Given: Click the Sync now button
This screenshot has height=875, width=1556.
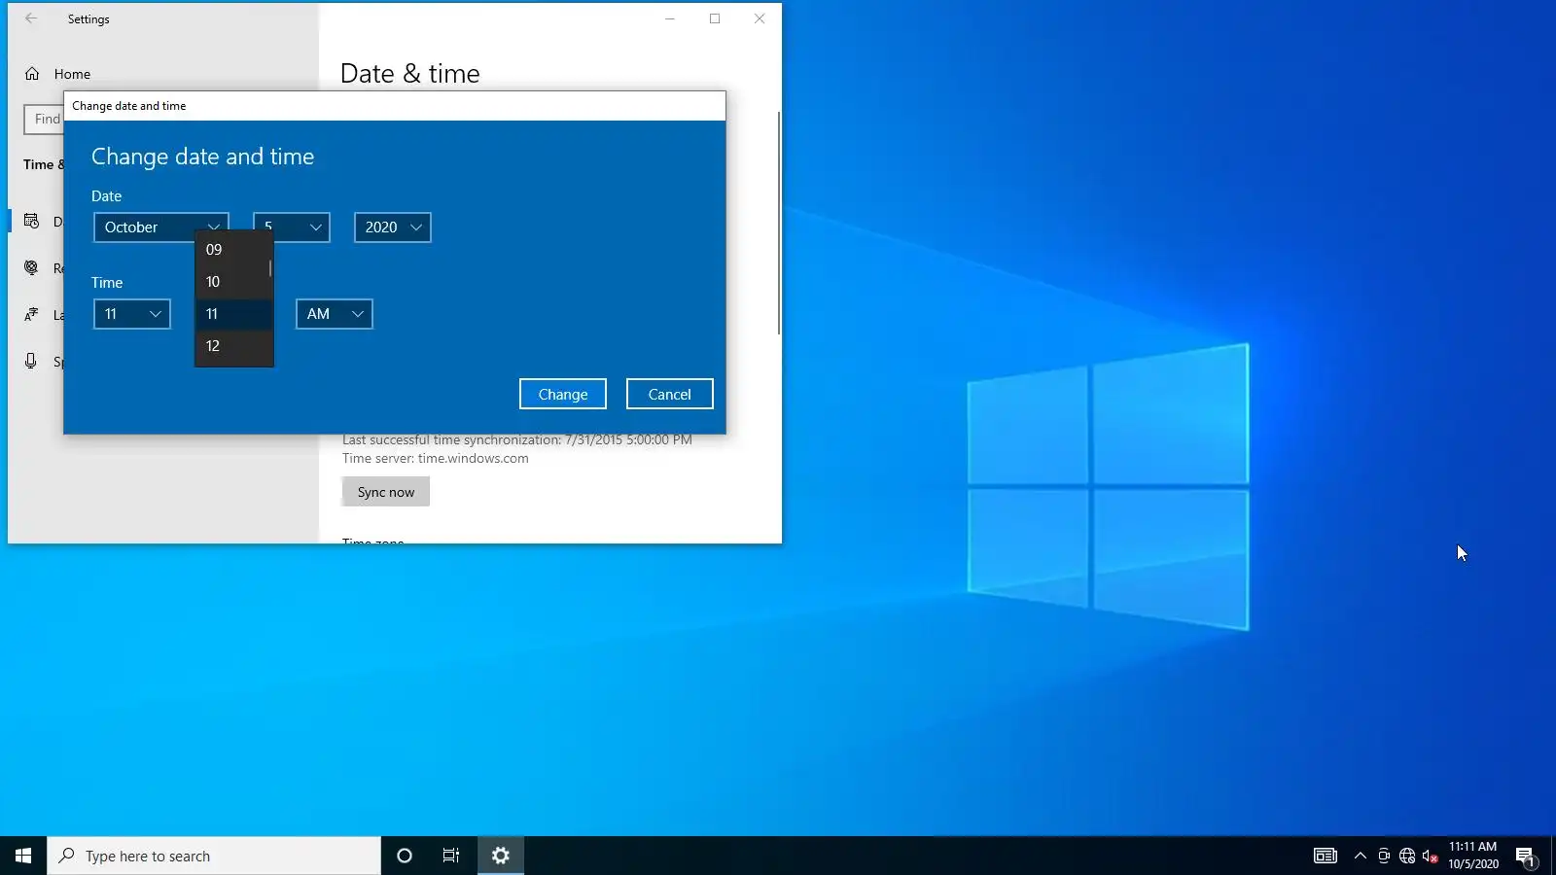Looking at the screenshot, I should (386, 492).
